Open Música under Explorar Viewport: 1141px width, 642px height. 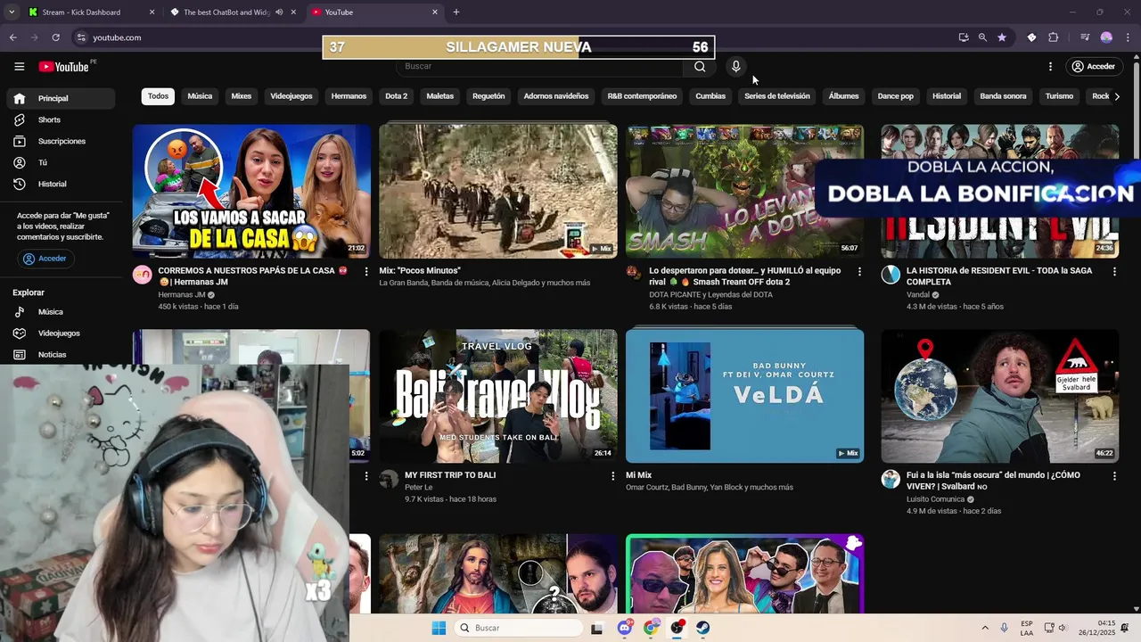[x=61, y=312]
